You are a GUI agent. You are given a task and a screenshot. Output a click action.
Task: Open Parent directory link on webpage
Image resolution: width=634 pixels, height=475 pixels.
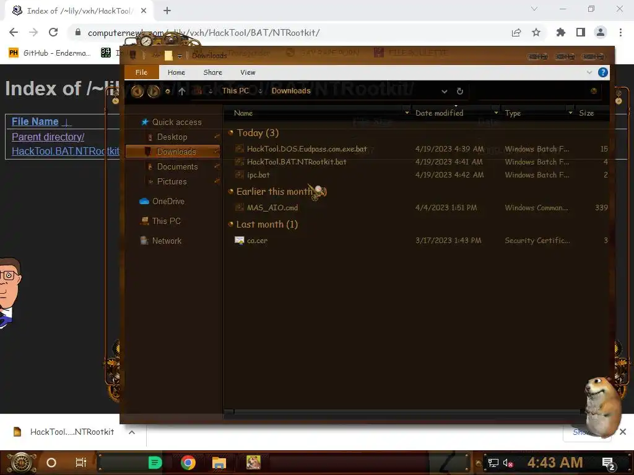click(x=48, y=137)
